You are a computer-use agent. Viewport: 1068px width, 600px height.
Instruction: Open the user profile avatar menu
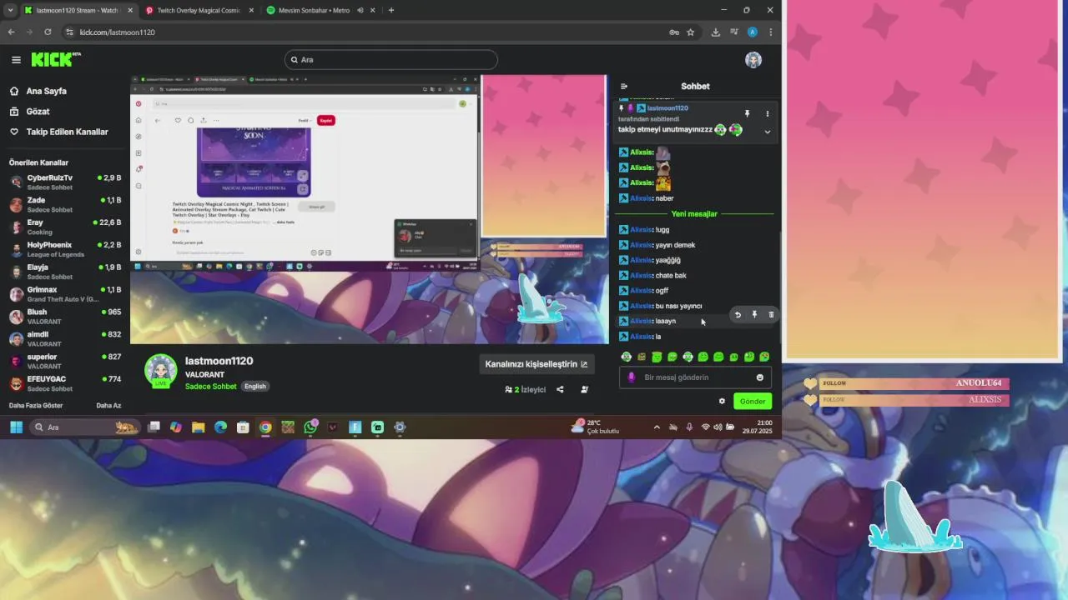(x=753, y=60)
